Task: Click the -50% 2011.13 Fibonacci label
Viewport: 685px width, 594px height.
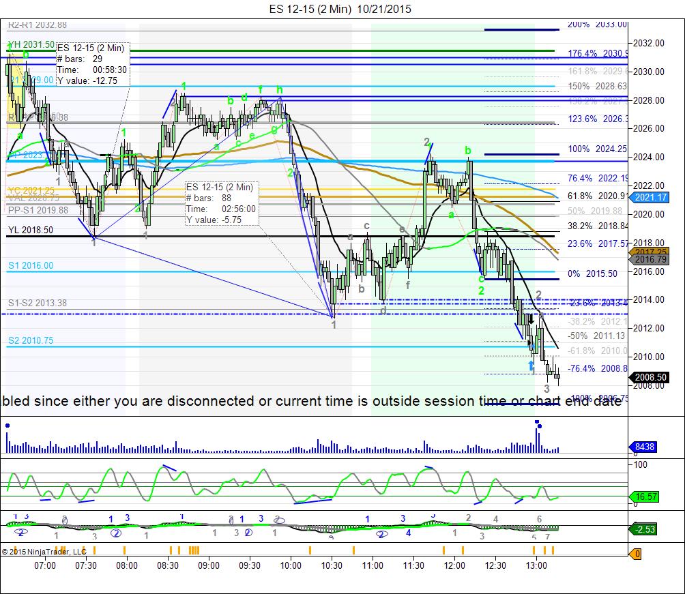Action: point(596,336)
